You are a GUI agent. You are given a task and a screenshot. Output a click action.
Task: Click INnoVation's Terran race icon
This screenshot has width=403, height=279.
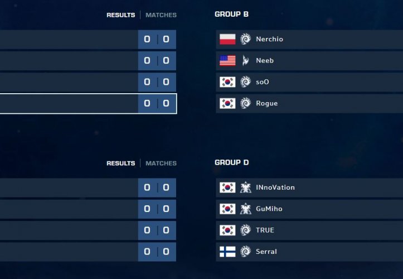pos(245,187)
